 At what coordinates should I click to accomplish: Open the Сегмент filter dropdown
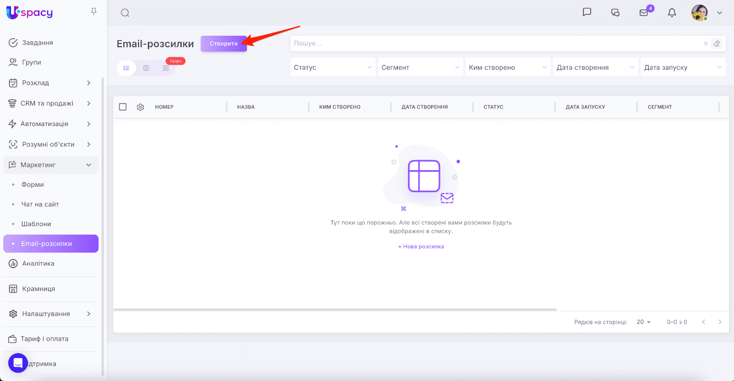click(x=420, y=67)
